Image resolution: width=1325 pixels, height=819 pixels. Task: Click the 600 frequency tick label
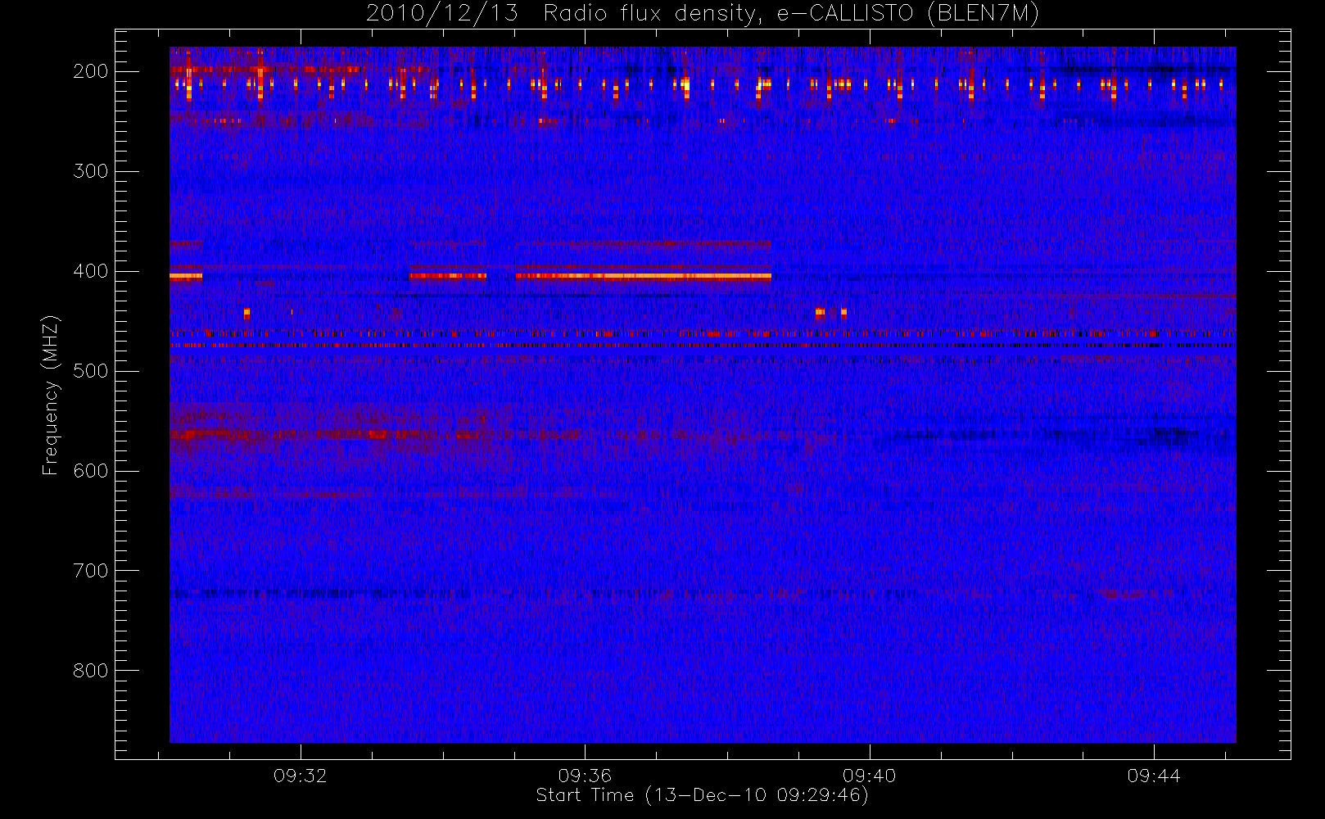(91, 471)
